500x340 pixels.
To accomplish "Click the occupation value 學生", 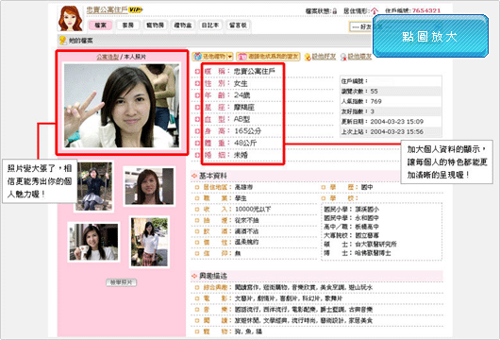I will click(241, 198).
